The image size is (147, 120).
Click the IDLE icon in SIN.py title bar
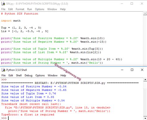pyautogui.click(x=3, y=4)
